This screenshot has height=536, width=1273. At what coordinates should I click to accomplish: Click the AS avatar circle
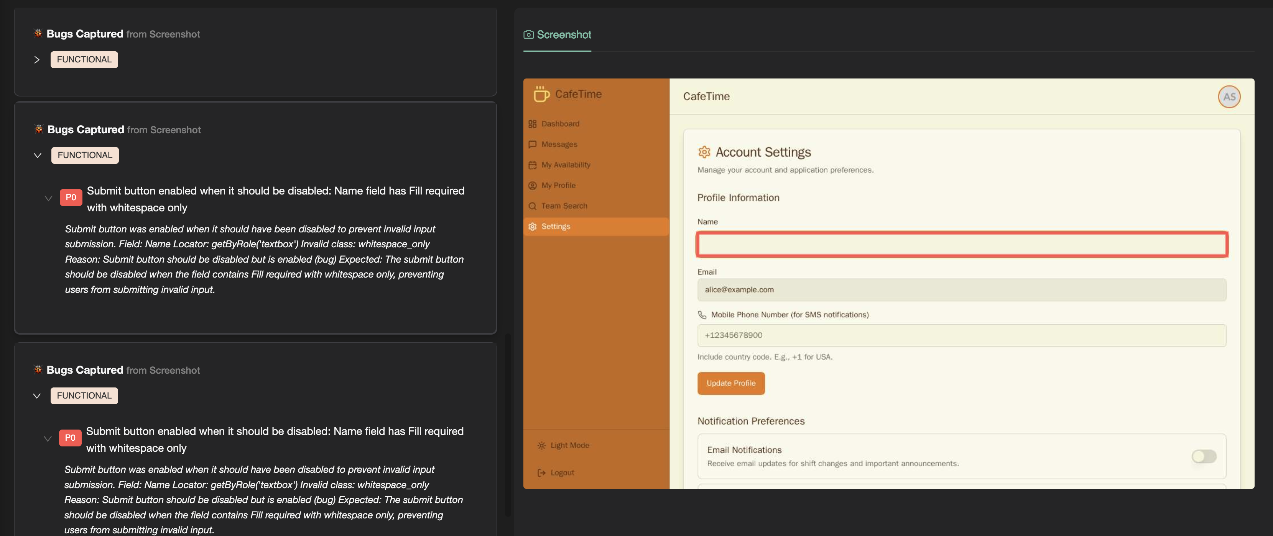1230,97
